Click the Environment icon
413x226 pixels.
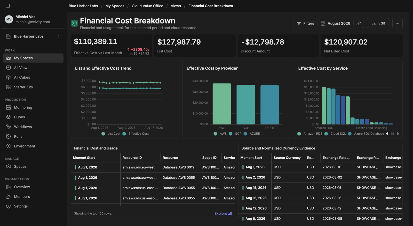point(9,146)
